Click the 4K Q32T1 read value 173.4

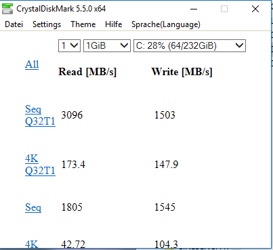(73, 165)
